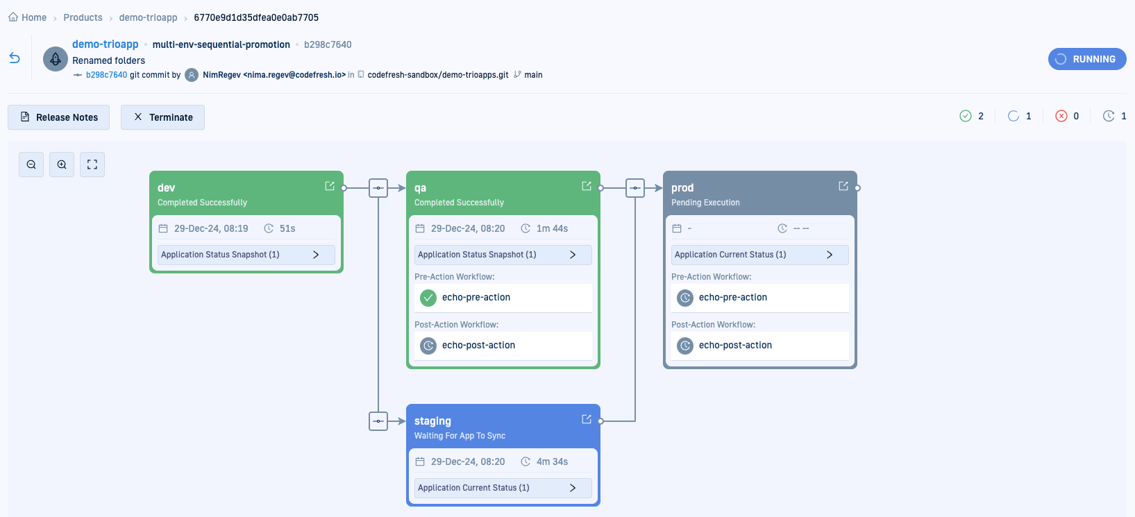This screenshot has width=1135, height=517.
Task: Go to Products in breadcrumb
Action: tap(83, 17)
